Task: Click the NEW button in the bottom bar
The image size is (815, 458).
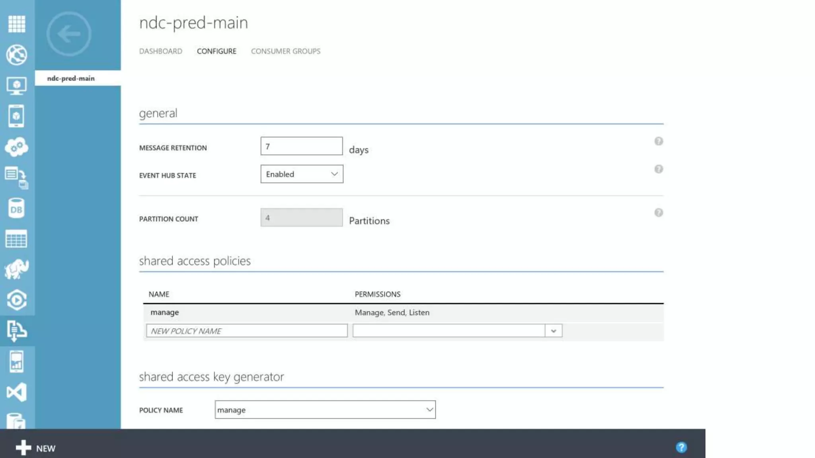Action: 36,448
